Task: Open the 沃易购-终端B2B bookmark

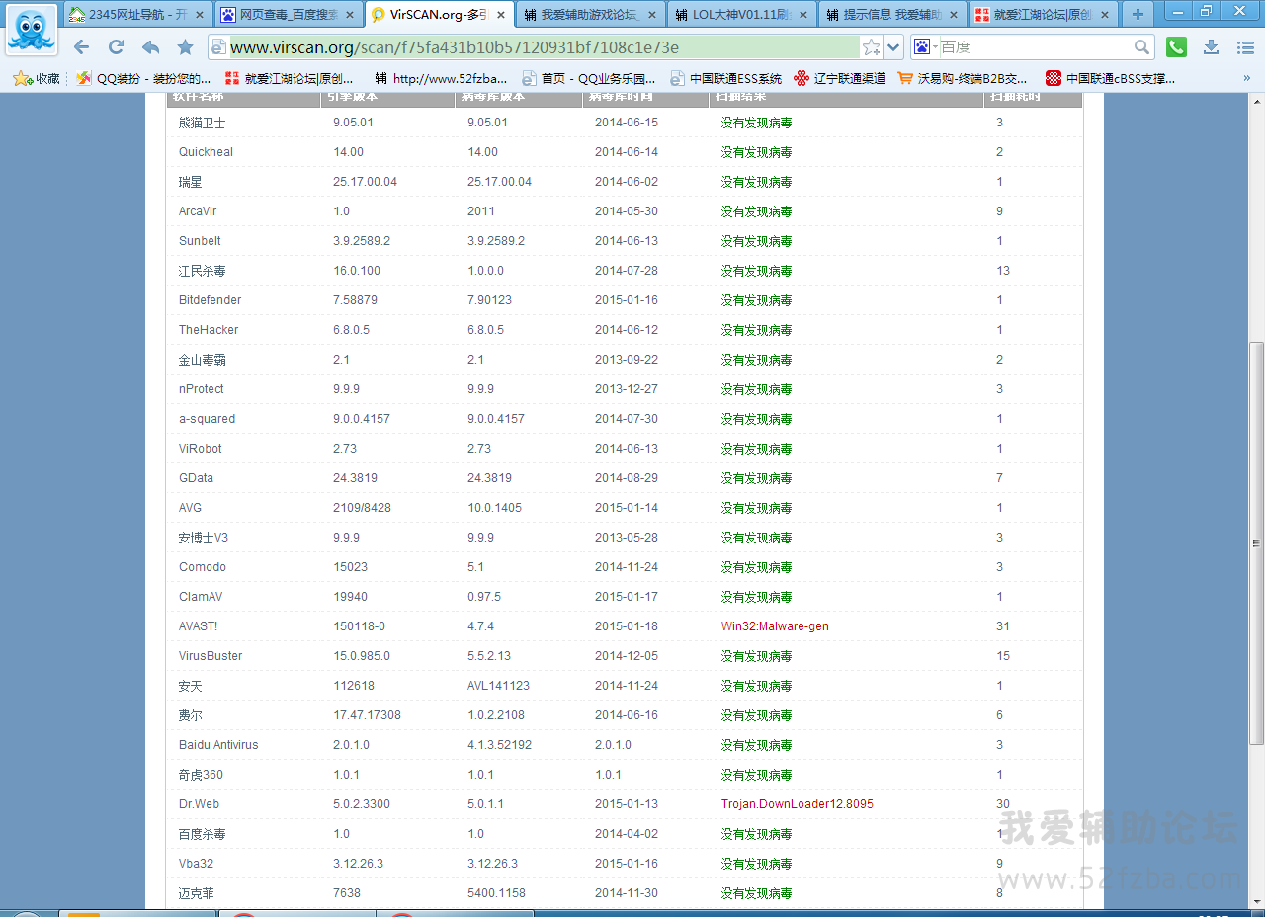Action: pos(963,78)
